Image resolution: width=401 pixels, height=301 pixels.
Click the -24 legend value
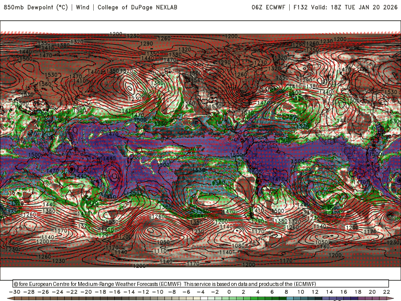click(57, 292)
